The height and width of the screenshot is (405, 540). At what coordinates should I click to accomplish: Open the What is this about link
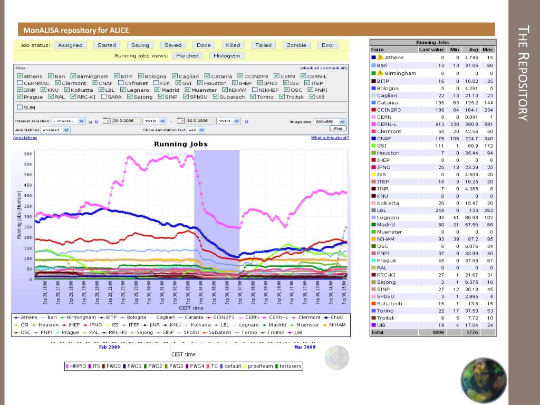pyautogui.click(x=330, y=138)
